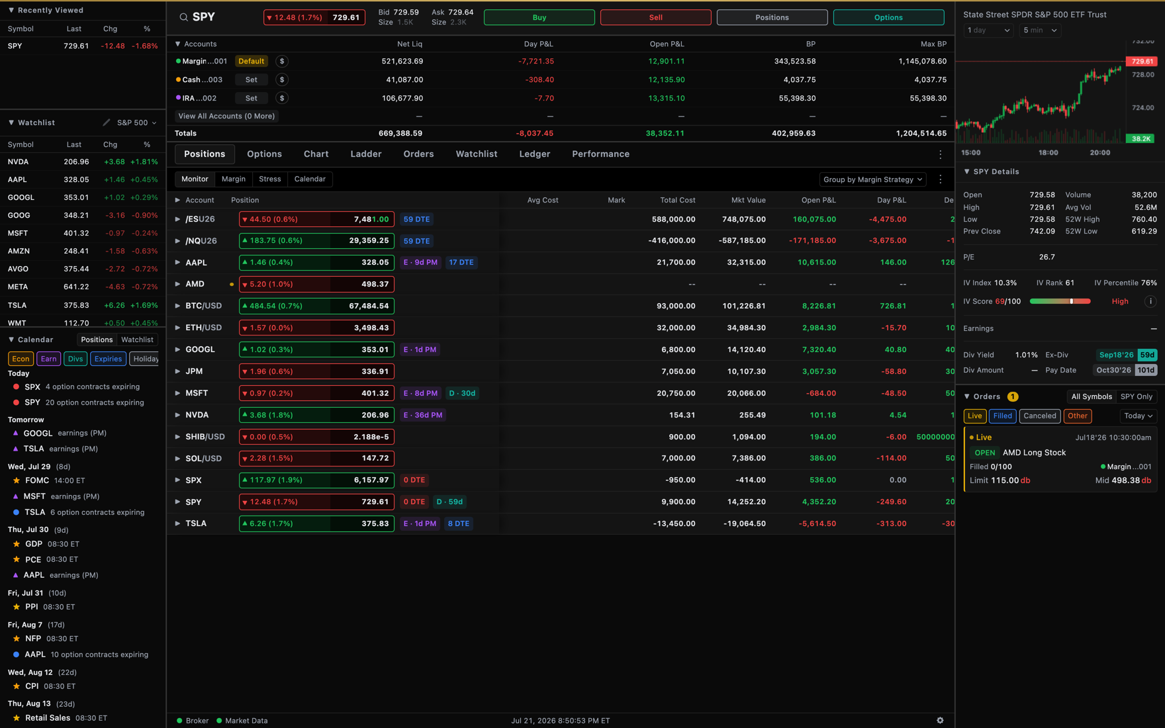Click the FOMC star event icon
1165x728 pixels.
coord(17,480)
